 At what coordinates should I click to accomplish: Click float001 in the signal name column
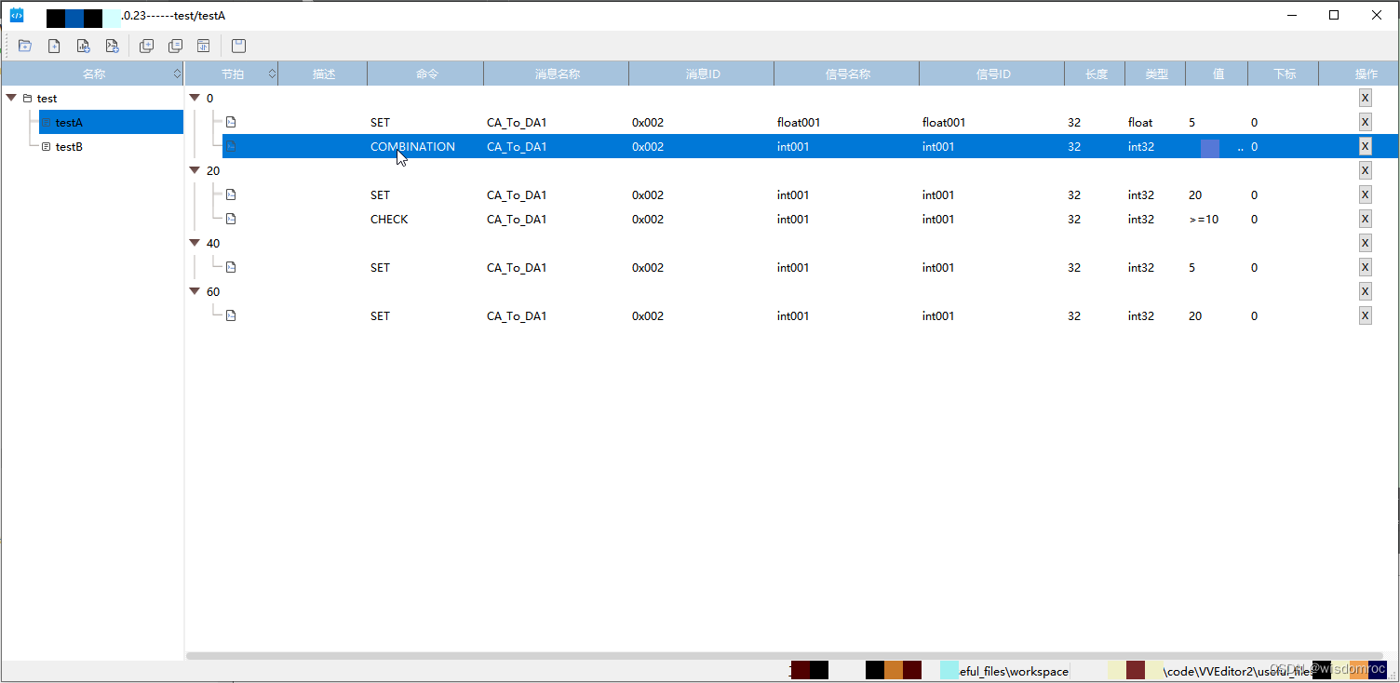pos(799,122)
